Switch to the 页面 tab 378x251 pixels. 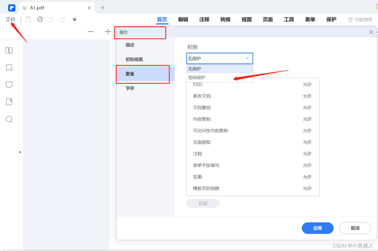click(268, 20)
